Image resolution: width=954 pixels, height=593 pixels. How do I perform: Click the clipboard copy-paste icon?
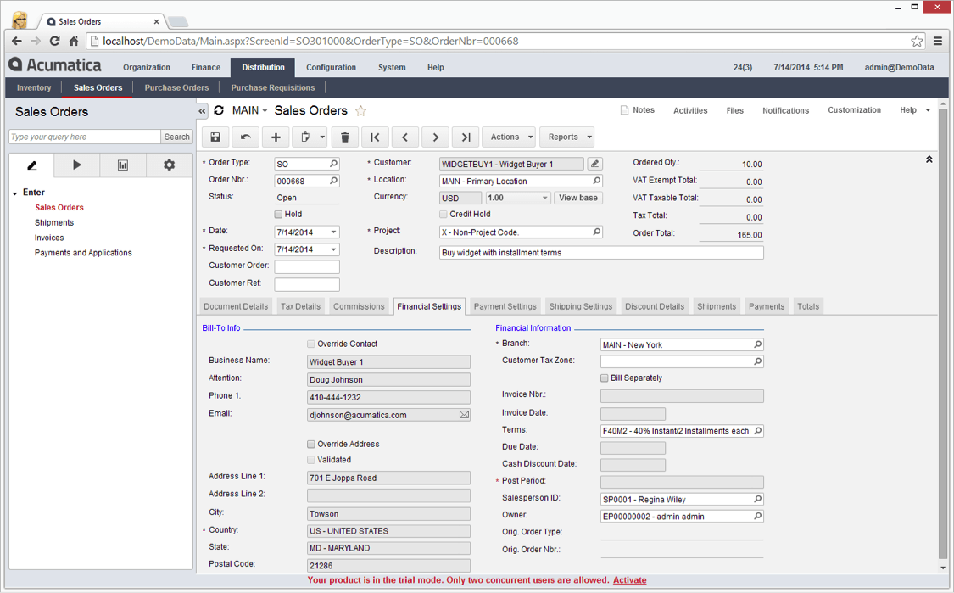pos(305,137)
